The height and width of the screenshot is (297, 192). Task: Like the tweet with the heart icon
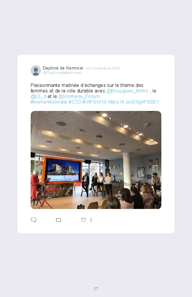(x=83, y=220)
